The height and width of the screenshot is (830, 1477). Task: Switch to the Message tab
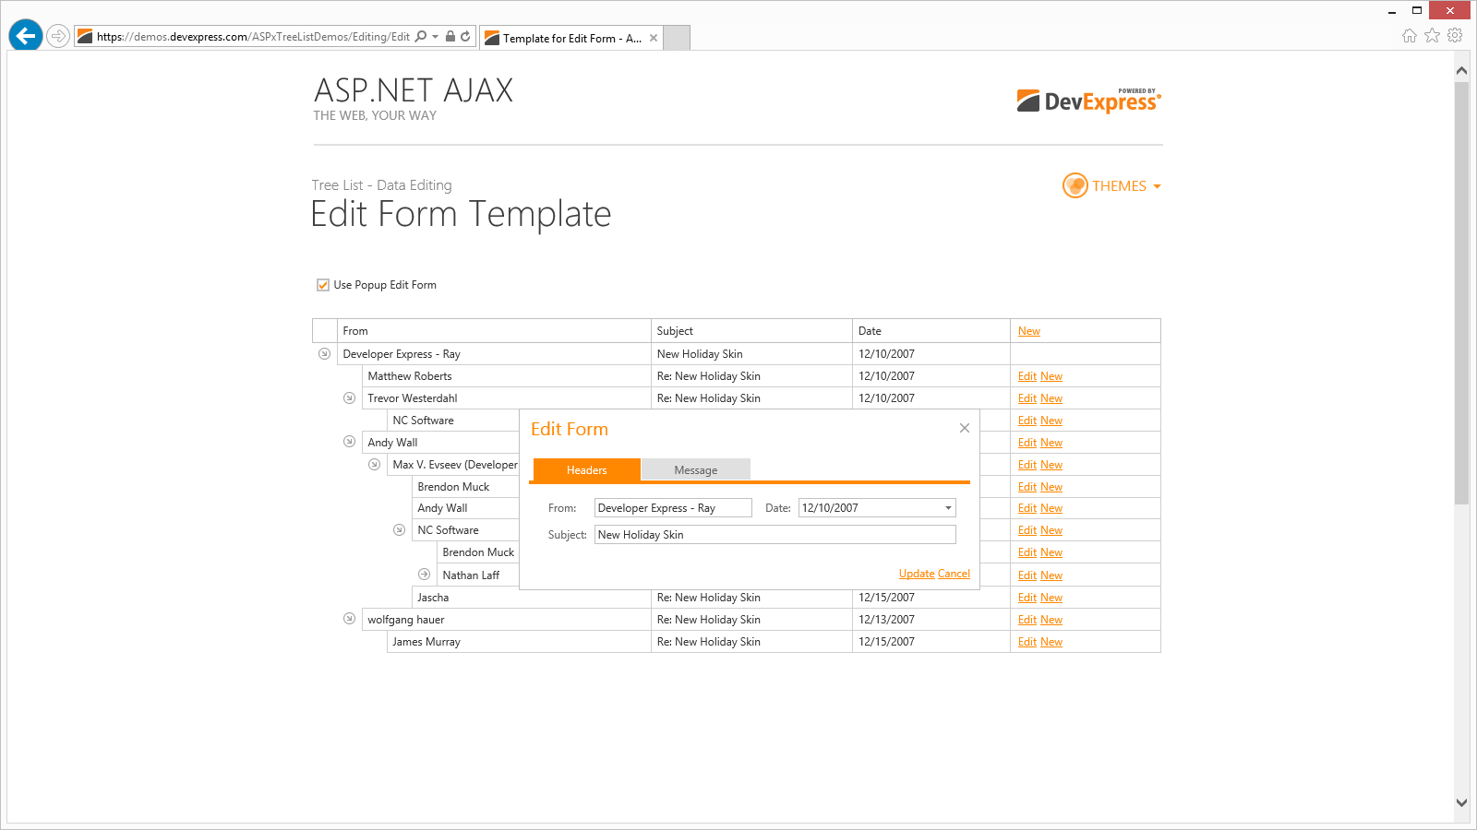point(696,470)
